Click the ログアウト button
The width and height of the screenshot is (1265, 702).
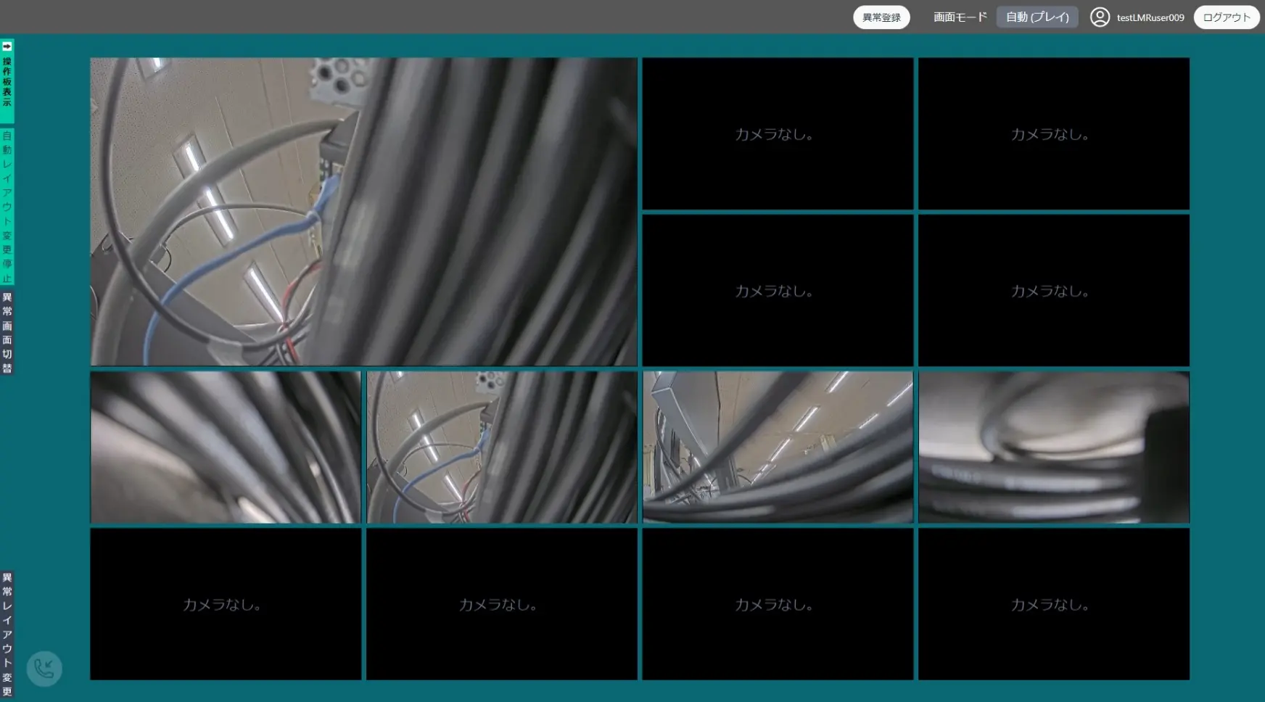pyautogui.click(x=1226, y=17)
